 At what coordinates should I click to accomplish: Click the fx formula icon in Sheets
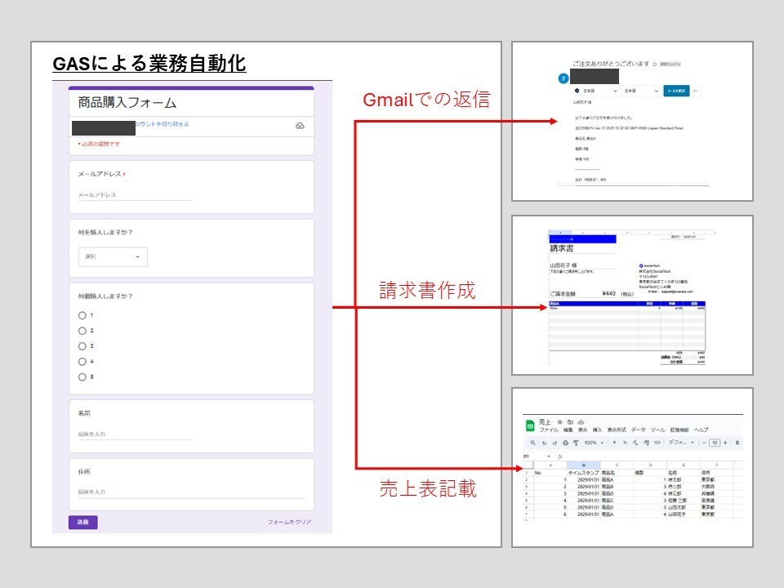(559, 457)
